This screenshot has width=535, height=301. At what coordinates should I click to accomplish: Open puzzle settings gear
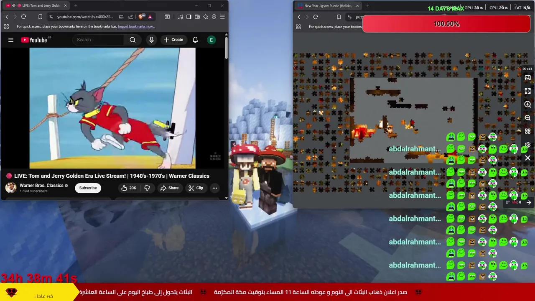click(x=527, y=145)
